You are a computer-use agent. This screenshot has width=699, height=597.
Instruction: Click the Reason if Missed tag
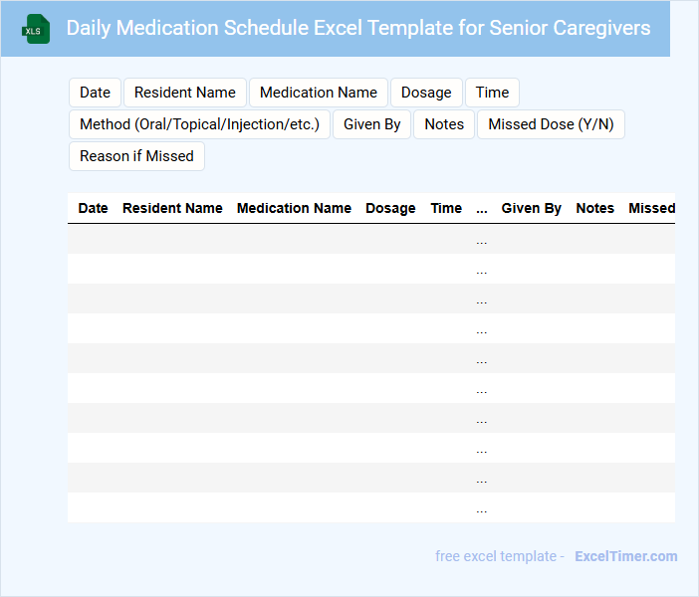[x=136, y=156]
